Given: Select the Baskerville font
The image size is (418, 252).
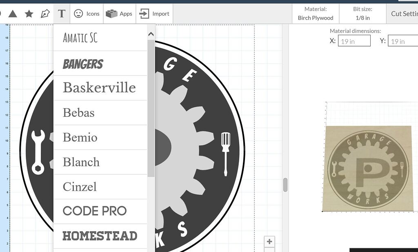Looking at the screenshot, I should (99, 87).
